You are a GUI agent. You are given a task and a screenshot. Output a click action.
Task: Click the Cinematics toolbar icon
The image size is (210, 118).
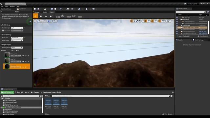point(73,9)
